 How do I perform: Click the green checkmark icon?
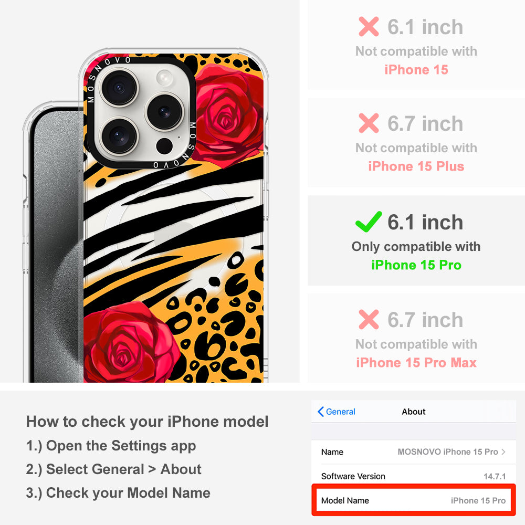pyautogui.click(x=369, y=222)
